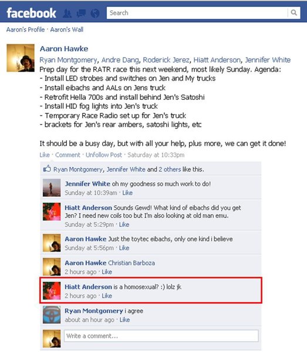Focus the Write a comment box
The image size is (307, 352).
click(161, 336)
